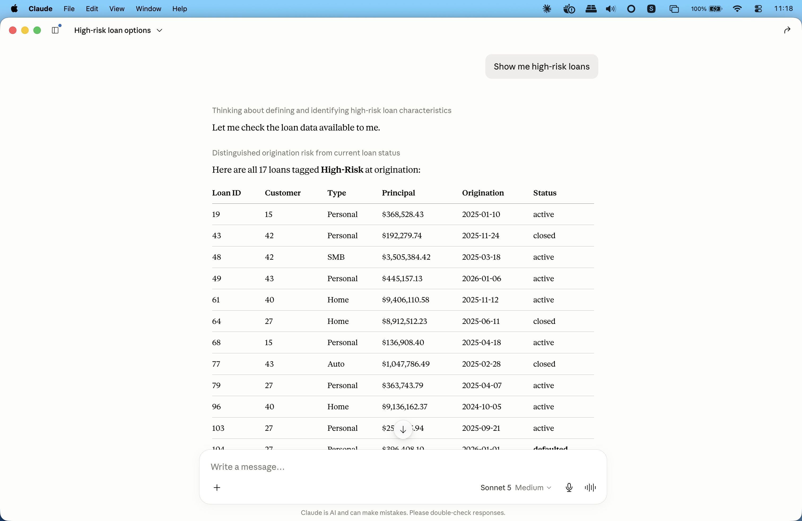Click the bold High-Risk text in intro
Screen dimensions: 802x521
click(342, 170)
